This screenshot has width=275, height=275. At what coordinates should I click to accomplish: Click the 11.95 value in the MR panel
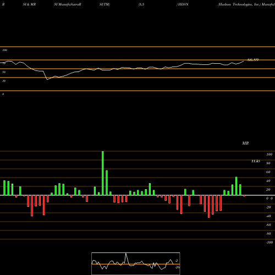(x=256, y=161)
